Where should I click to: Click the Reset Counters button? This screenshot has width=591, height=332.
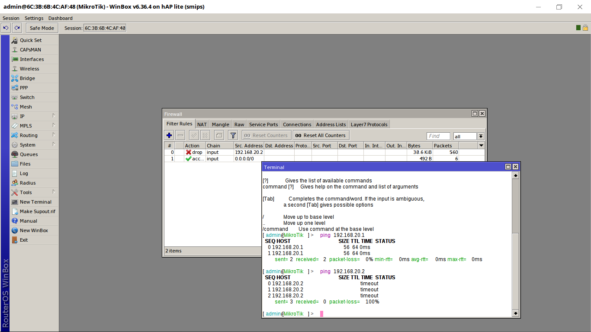266,135
